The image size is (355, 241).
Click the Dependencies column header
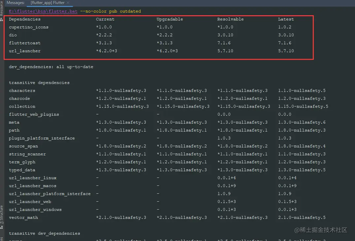click(x=25, y=19)
